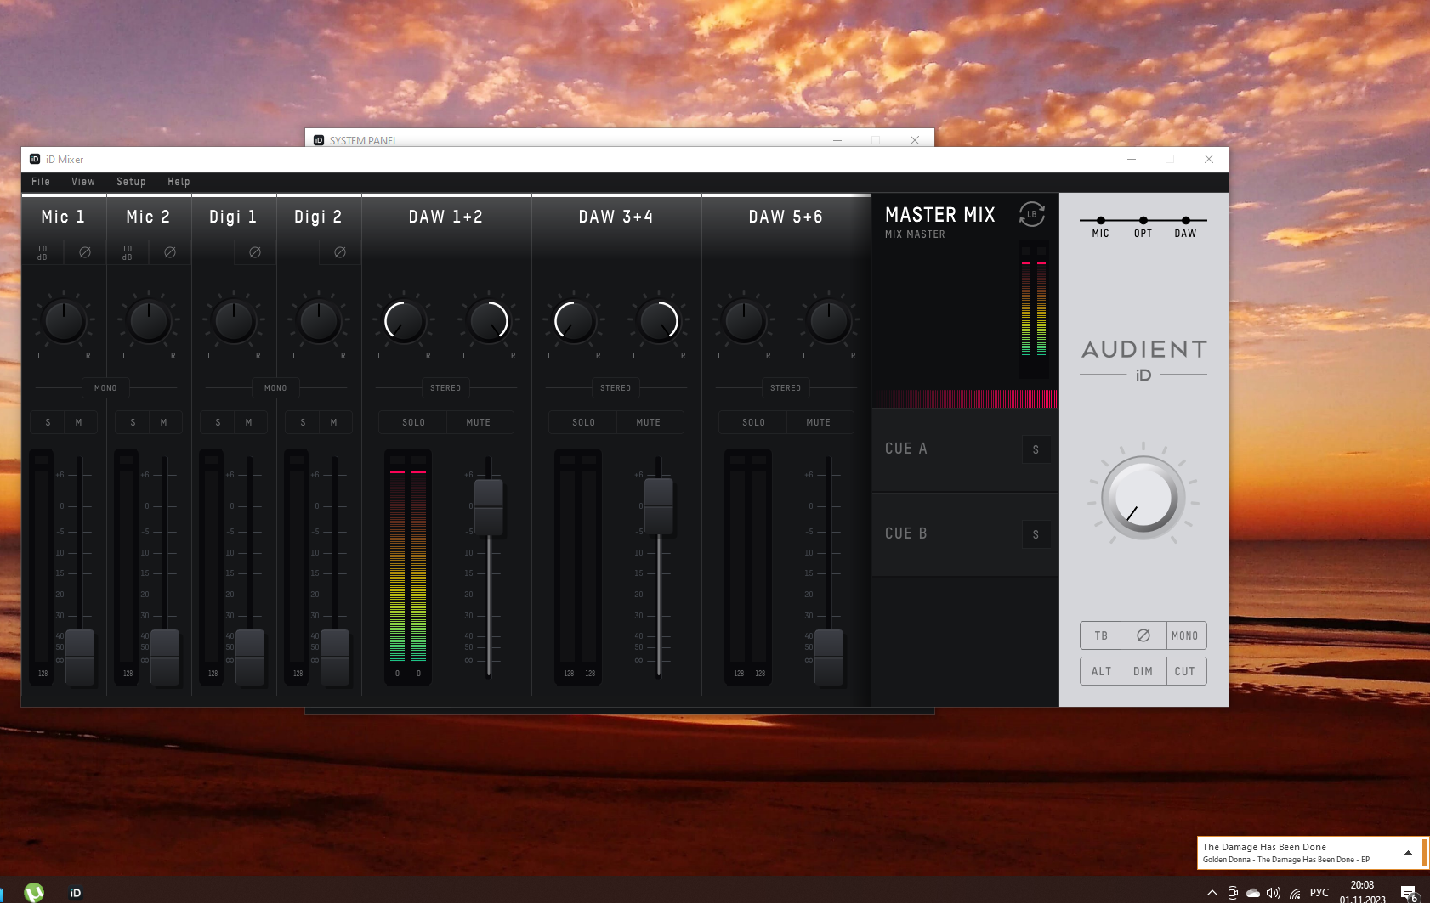Enable the TB talkback button
Screen dimensions: 1430x903
pyautogui.click(x=1101, y=635)
